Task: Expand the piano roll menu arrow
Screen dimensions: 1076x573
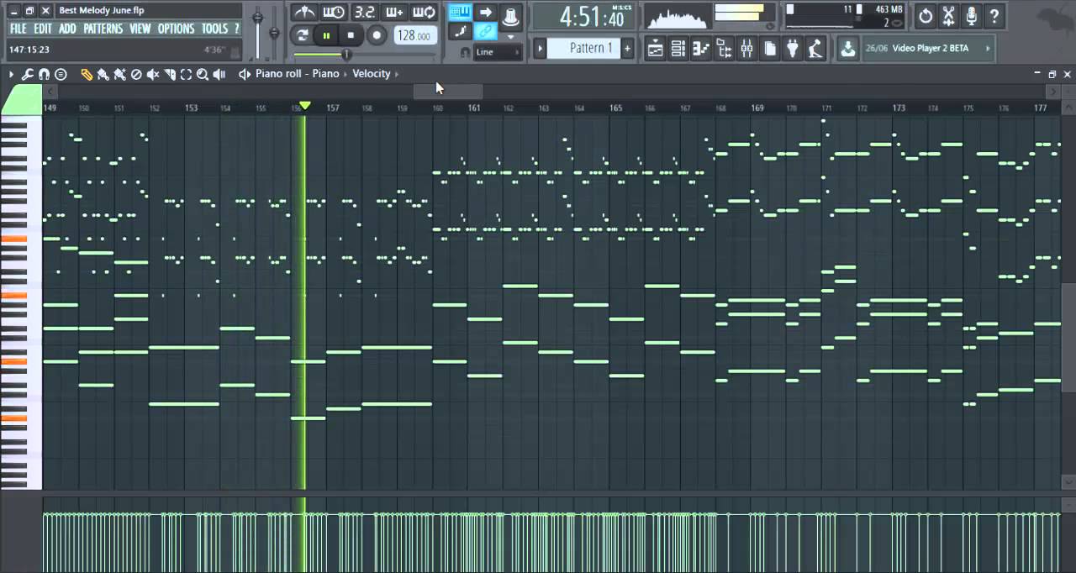Action: point(12,74)
